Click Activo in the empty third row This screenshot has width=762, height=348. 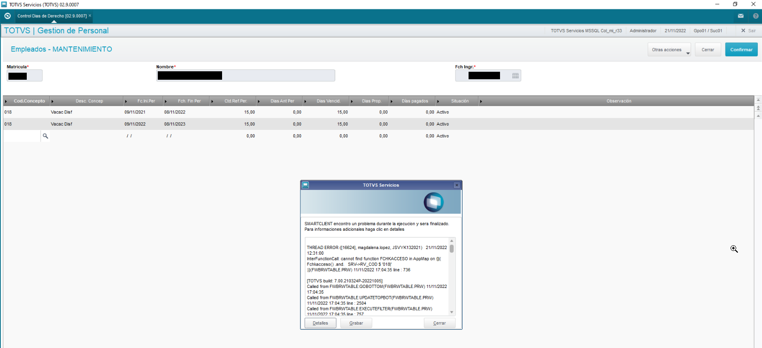point(443,136)
